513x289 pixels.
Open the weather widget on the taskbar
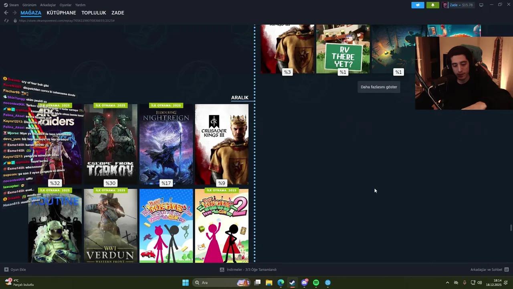[19, 283]
